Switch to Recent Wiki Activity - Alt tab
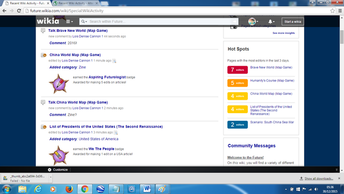This screenshot has height=194, width=344. (x=75, y=3)
